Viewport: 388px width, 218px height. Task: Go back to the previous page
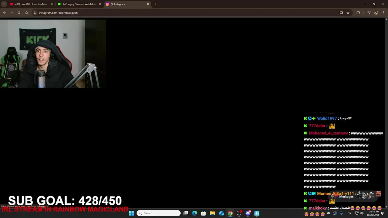click(4, 13)
